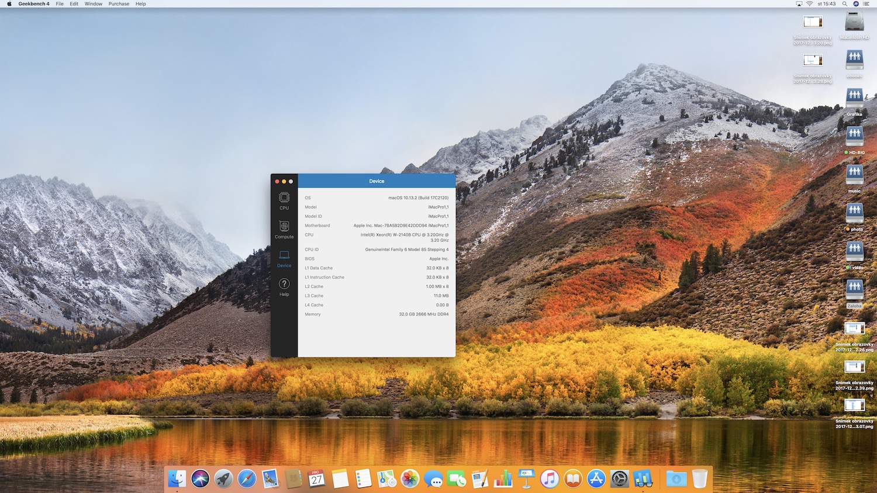The image size is (877, 493).
Task: Open FaceTime icon in the Dock
Action: click(x=457, y=479)
